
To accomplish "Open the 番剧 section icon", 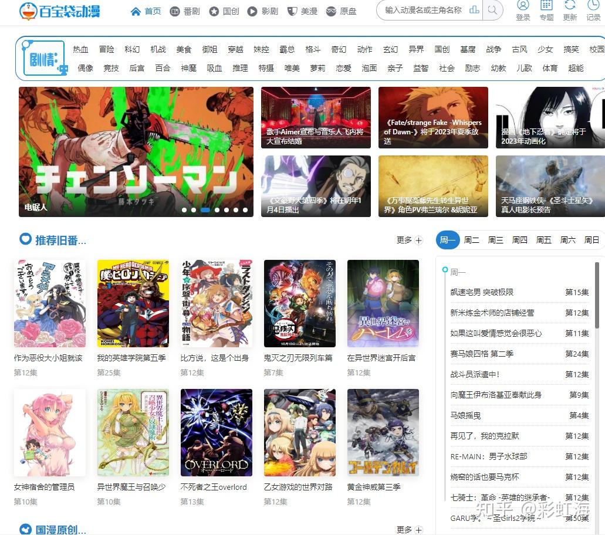I will pyautogui.click(x=175, y=12).
